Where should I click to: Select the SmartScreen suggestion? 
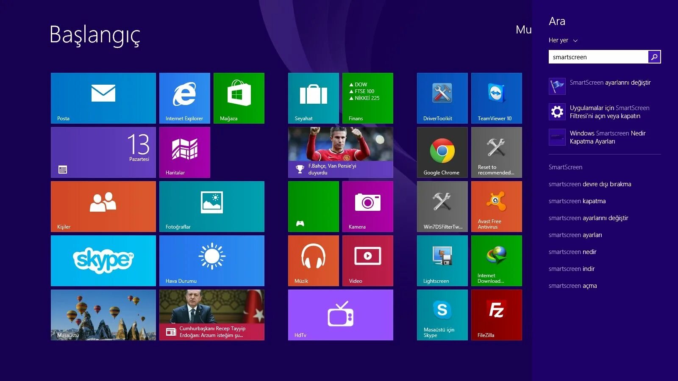pos(565,167)
